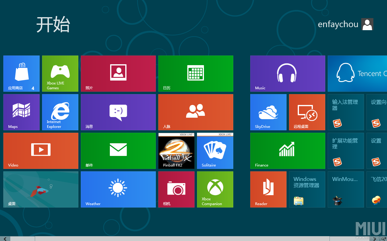Open the Maps app
Image resolution: width=387 pixels, height=241 pixels.
21,112
